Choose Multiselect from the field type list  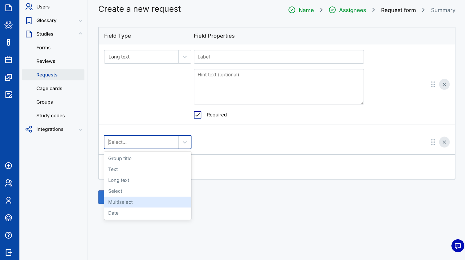tap(120, 202)
